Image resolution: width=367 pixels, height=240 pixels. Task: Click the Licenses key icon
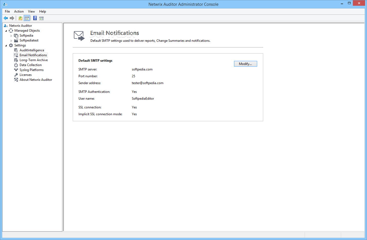[16, 75]
